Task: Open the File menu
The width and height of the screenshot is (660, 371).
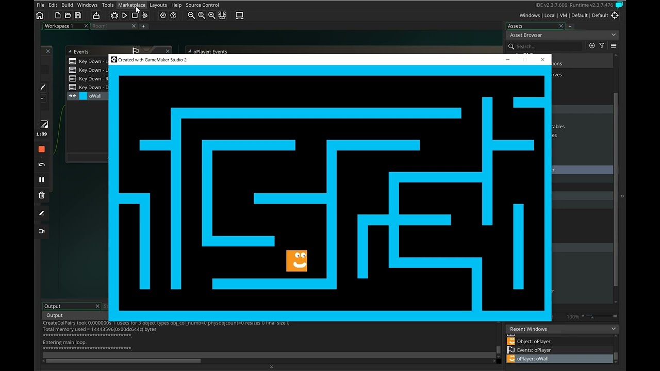Action: pos(41,5)
